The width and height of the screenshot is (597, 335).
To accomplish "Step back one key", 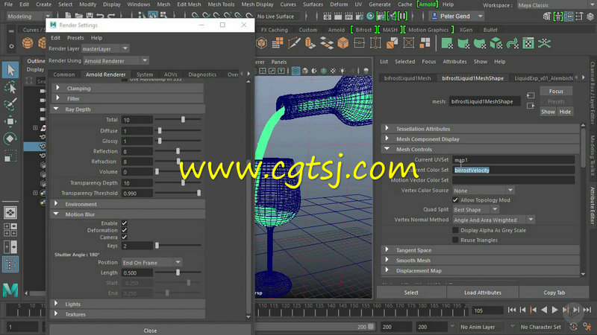I will pos(533,310).
